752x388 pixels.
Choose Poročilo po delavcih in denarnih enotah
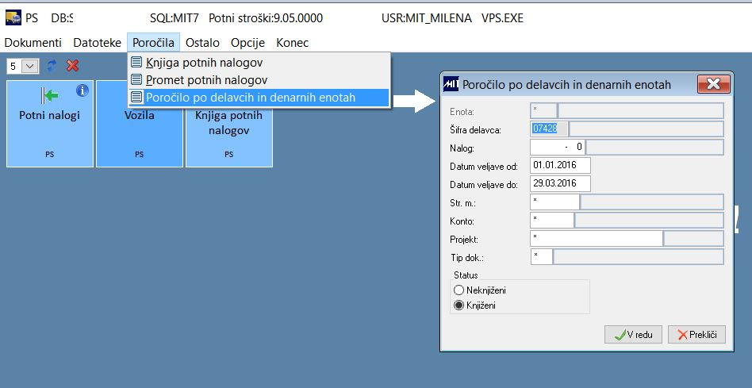tap(259, 98)
